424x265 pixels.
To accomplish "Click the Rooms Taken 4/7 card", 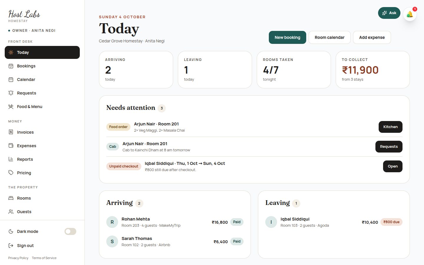I will click(294, 69).
